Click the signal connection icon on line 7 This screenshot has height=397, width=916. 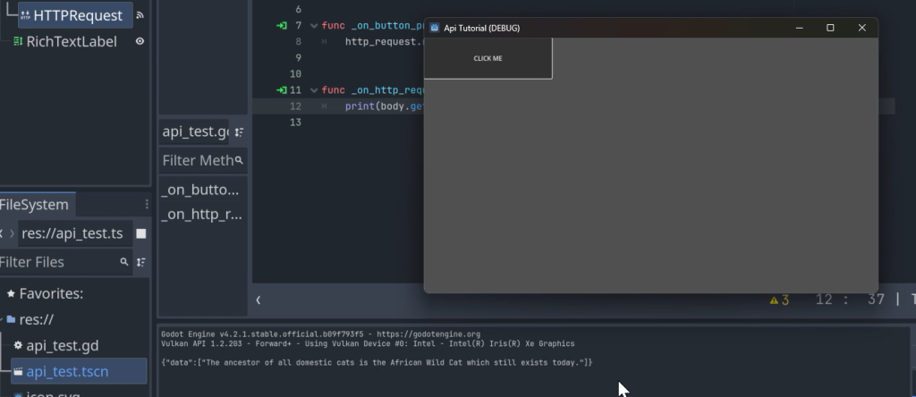pyautogui.click(x=282, y=26)
